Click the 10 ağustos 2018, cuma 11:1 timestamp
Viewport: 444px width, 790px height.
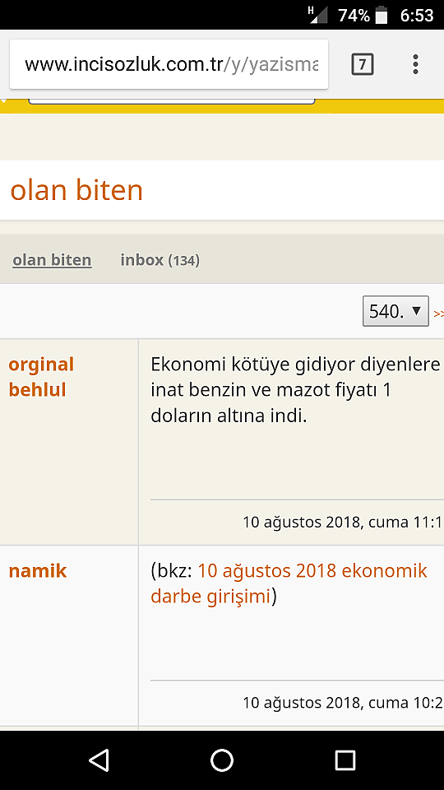tap(343, 522)
